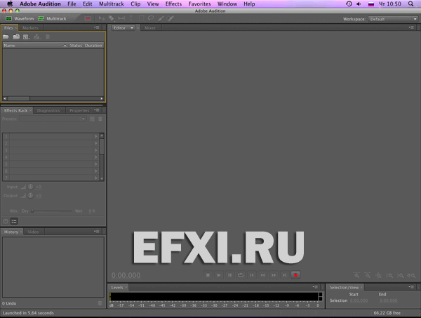
Task: Click the Status column header
Action: coord(76,46)
